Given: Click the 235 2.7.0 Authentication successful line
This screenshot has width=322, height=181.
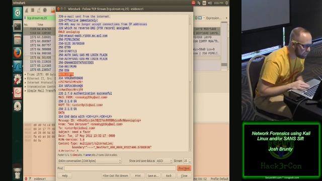Looking at the screenshot, I should pos(85,94).
